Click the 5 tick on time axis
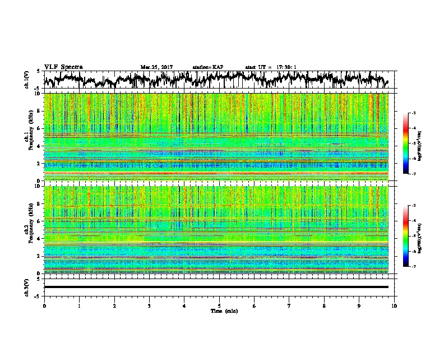The image size is (444, 343). (x=219, y=306)
